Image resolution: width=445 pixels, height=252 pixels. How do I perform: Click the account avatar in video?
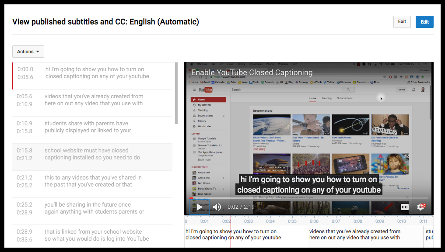pyautogui.click(x=423, y=90)
